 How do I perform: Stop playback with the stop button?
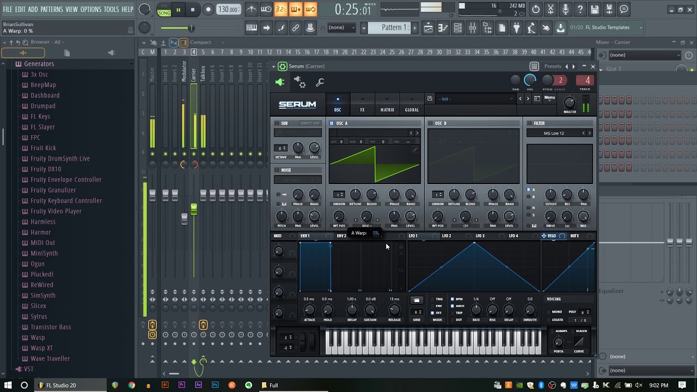pyautogui.click(x=193, y=9)
